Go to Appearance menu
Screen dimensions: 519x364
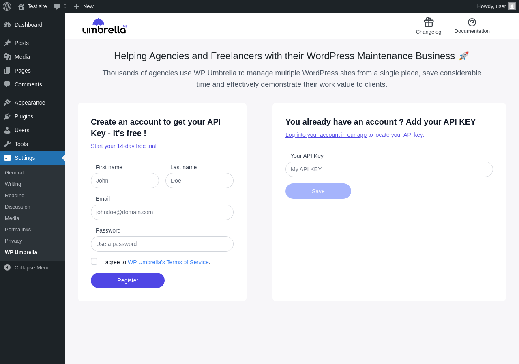tap(32, 103)
